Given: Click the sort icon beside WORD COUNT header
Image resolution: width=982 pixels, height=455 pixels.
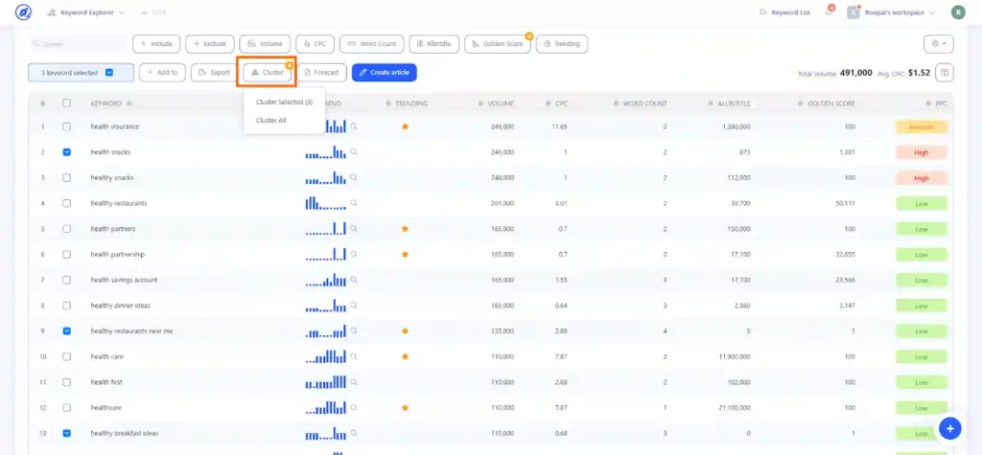Looking at the screenshot, I should pyautogui.click(x=617, y=103).
